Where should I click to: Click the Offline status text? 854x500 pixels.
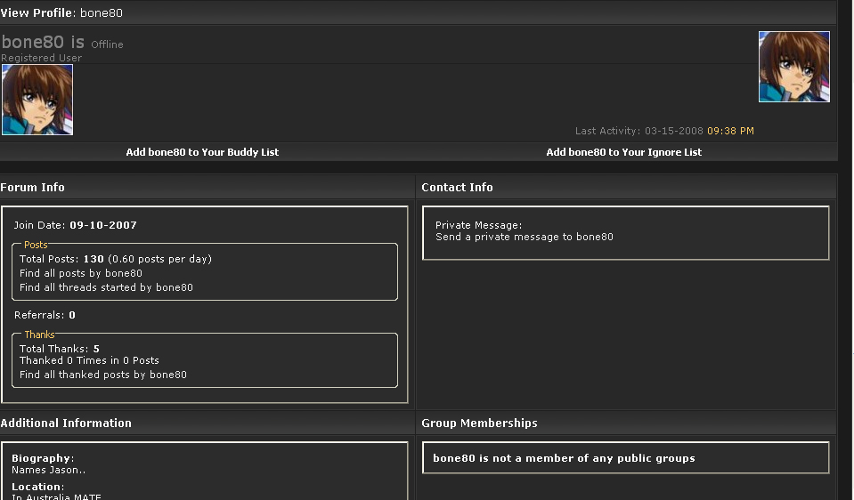[107, 44]
